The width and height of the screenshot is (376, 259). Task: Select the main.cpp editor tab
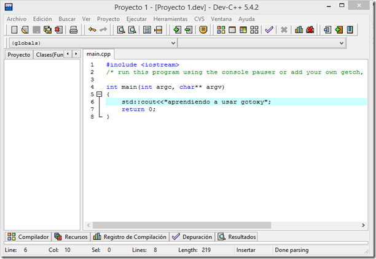pyautogui.click(x=98, y=54)
